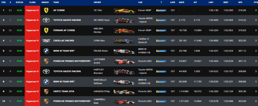Click the Michelin tyre badge in Hanson's row
The width and height of the screenshot is (258, 106).
tap(161, 92)
